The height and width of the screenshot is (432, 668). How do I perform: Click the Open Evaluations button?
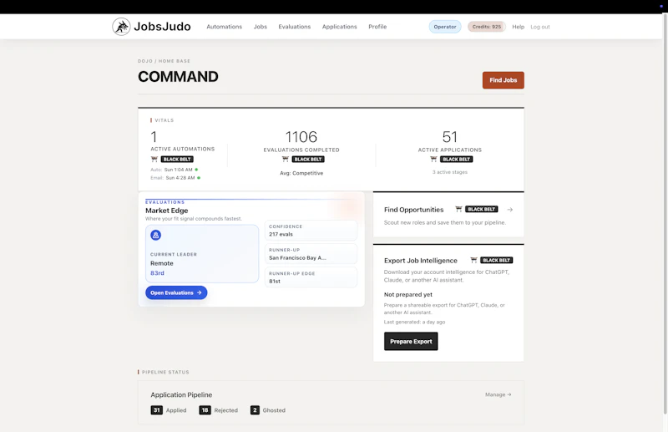[x=176, y=292]
